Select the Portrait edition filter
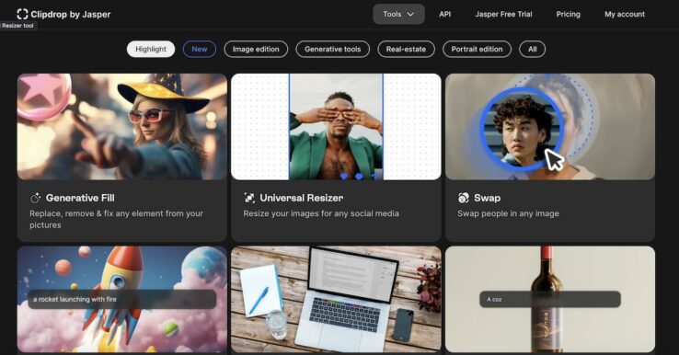 (477, 49)
